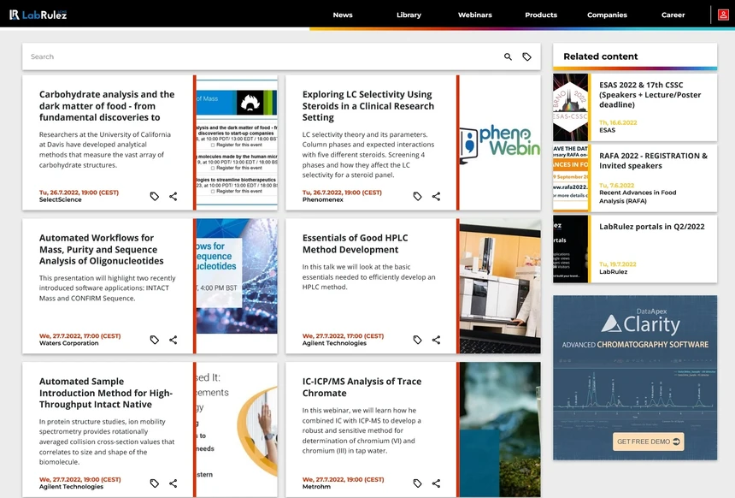Open the Products menu

pos(541,15)
